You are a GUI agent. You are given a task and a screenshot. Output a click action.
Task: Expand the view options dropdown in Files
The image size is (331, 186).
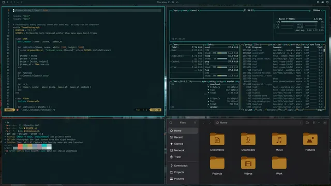pos(319,122)
